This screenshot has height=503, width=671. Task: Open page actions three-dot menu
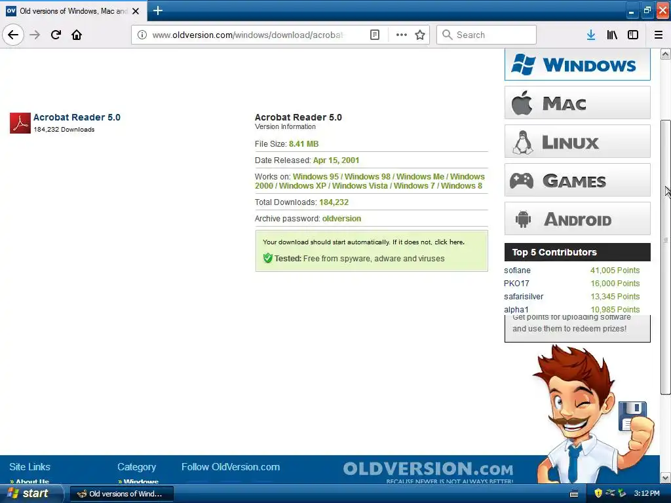402,35
